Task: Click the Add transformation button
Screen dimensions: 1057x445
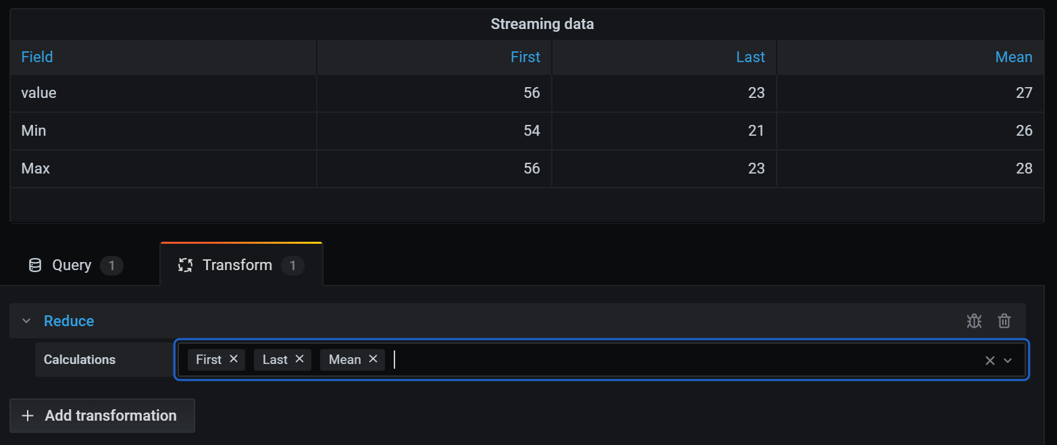Action: [102, 415]
